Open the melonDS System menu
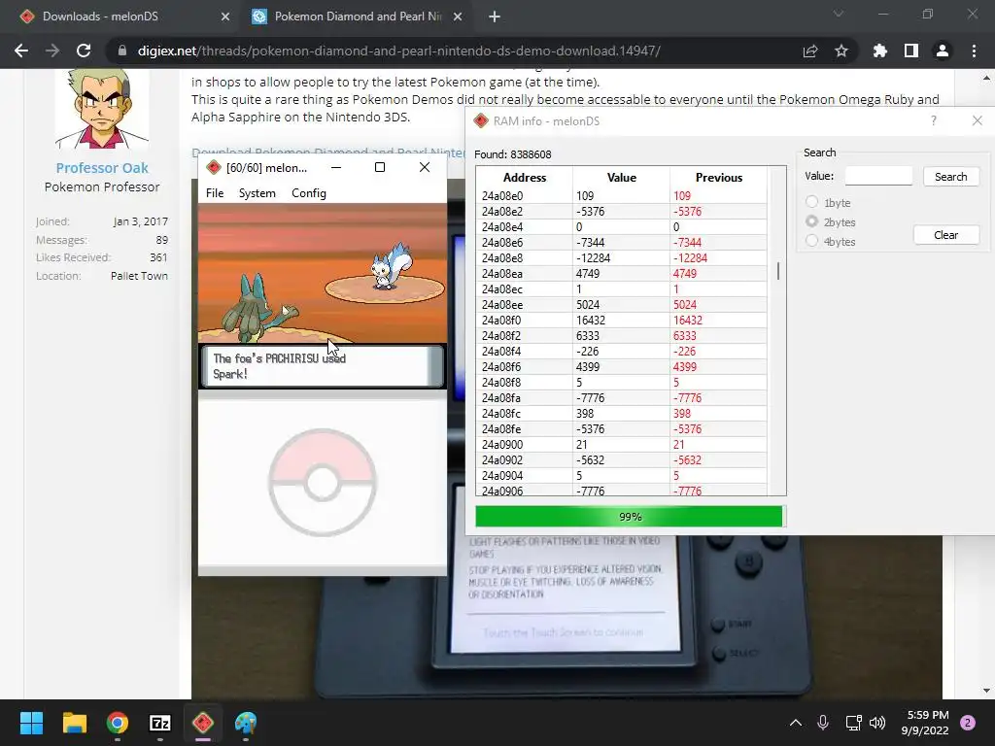The height and width of the screenshot is (746, 995). pos(257,193)
